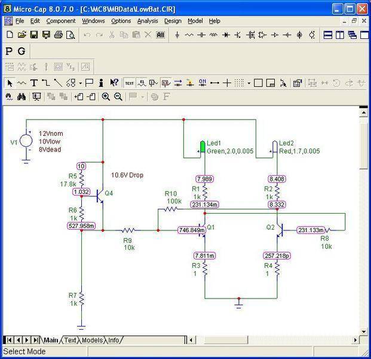Screen dimensions: 371x359
Task: Open the grid options dropdown arrow
Action: [x=249, y=83]
